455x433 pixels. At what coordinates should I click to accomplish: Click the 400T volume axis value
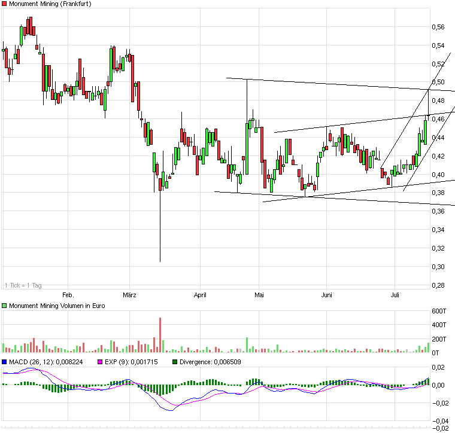pos(439,325)
